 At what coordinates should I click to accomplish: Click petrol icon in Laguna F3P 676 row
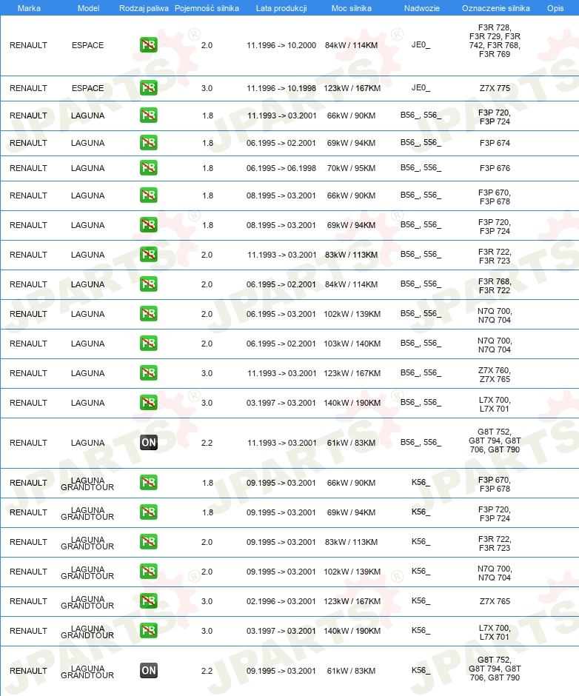point(148,168)
